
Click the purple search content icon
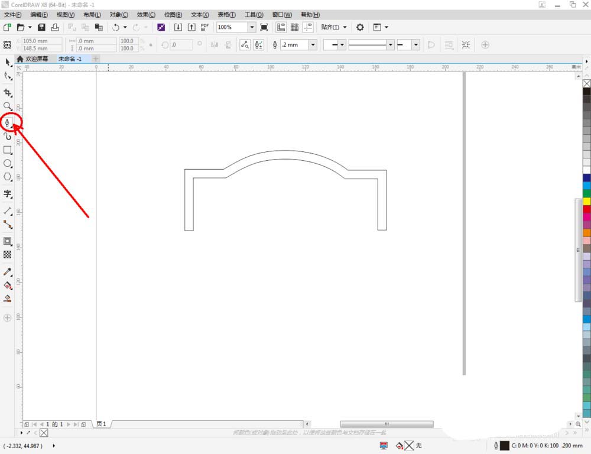tap(161, 27)
